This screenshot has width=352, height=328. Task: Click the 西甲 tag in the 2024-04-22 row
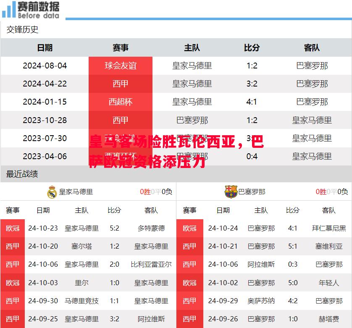(x=120, y=84)
